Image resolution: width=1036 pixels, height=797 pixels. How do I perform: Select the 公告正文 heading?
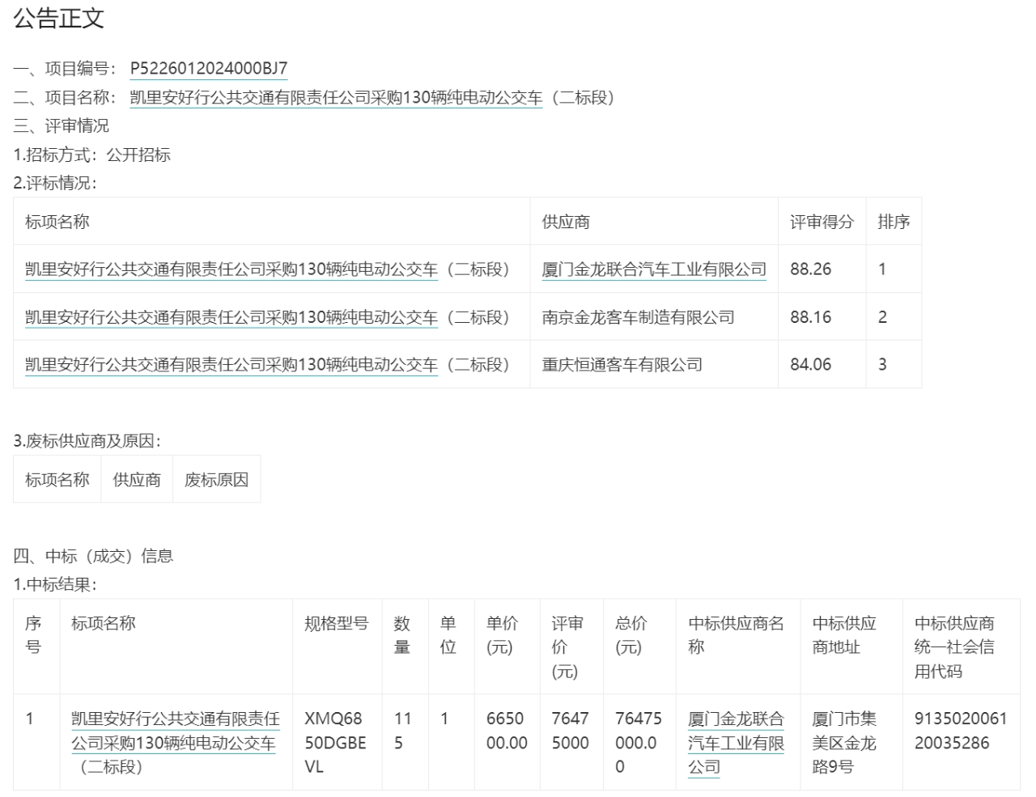pos(59,19)
